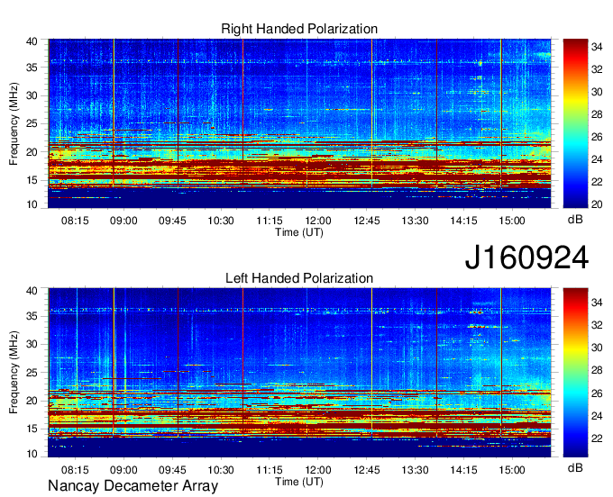Image resolution: width=613 pixels, height=497 pixels.
Task: Click the Nancay Decameter Array caption
Action: click(133, 486)
